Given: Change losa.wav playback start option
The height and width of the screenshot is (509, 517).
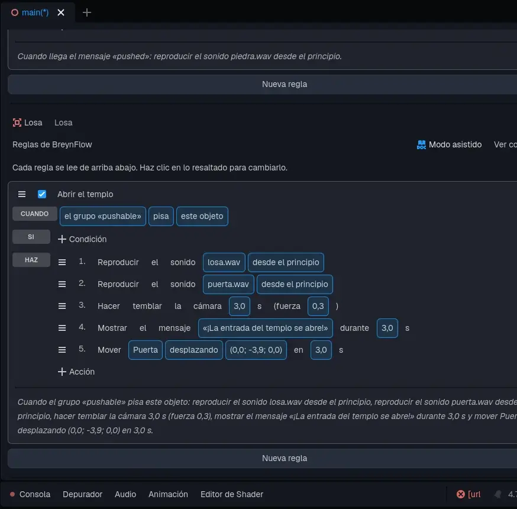Looking at the screenshot, I should 286,262.
